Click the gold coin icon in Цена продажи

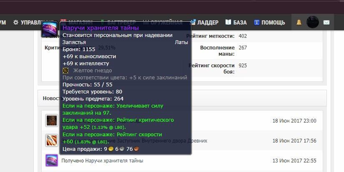pyautogui.click(x=111, y=149)
